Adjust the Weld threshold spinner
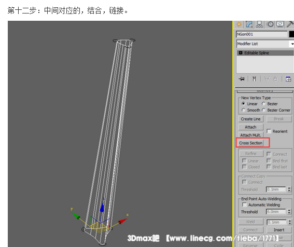Image resolution: width=294 pixels, height=247 pixels. click(x=290, y=222)
